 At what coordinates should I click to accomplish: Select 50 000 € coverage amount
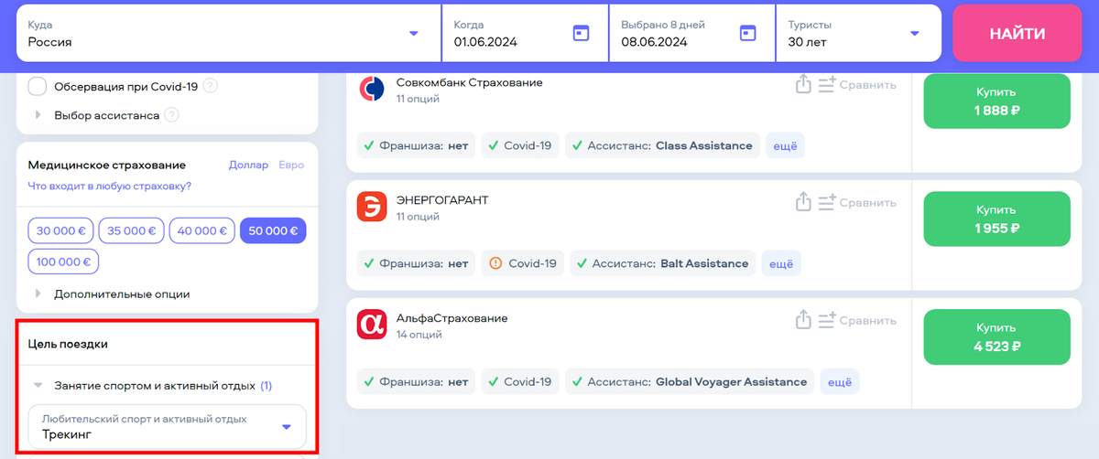coord(273,231)
